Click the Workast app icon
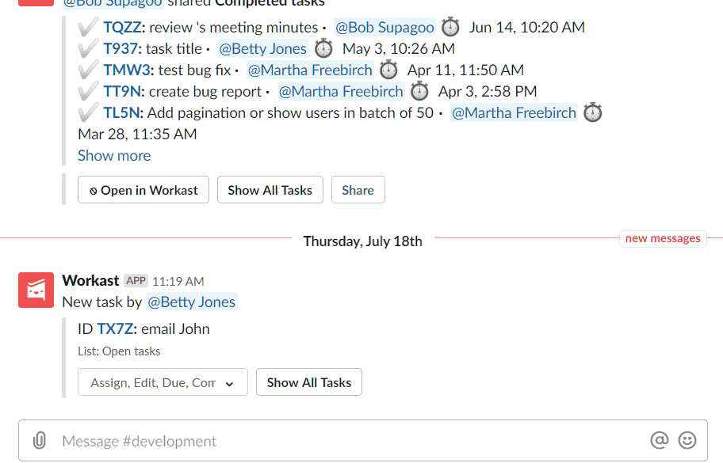The height and width of the screenshot is (463, 723). (x=36, y=290)
